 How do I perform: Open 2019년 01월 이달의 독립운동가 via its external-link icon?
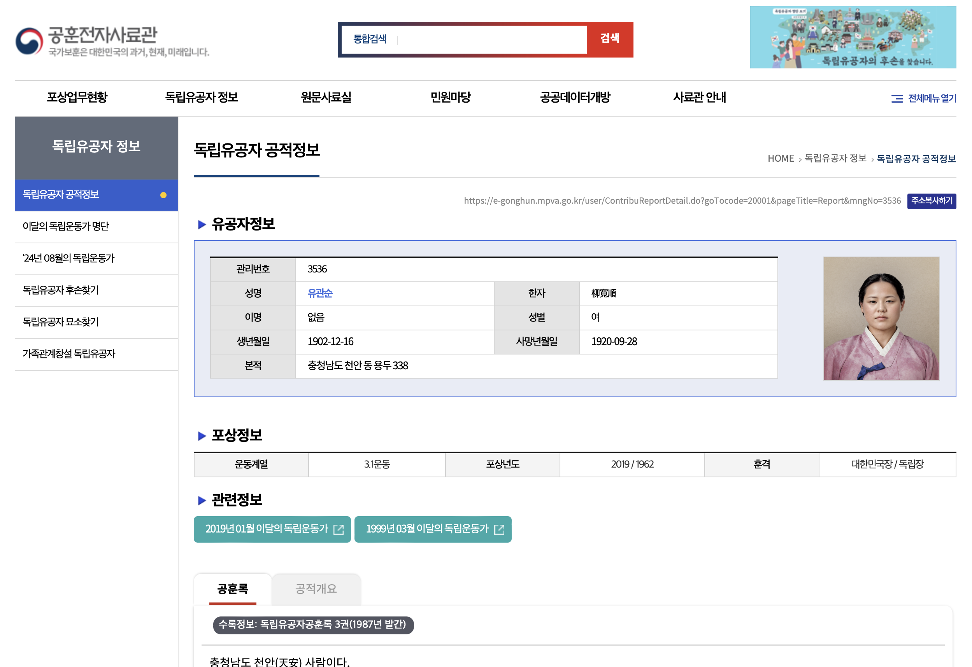coord(340,529)
